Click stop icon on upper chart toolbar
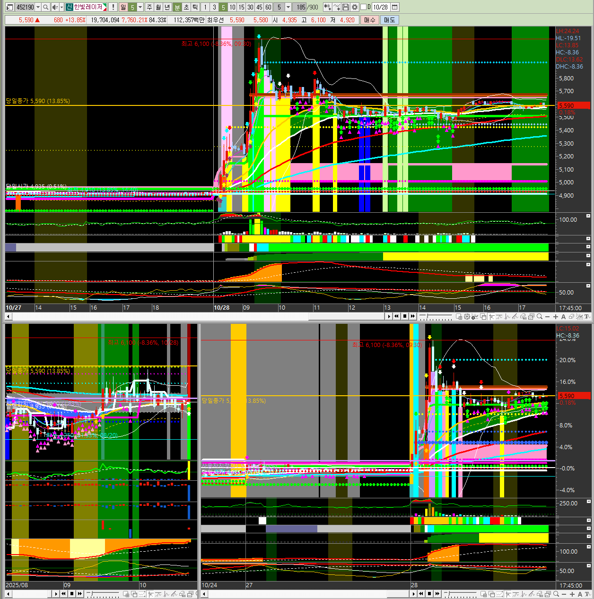594x599 pixels. [405, 316]
